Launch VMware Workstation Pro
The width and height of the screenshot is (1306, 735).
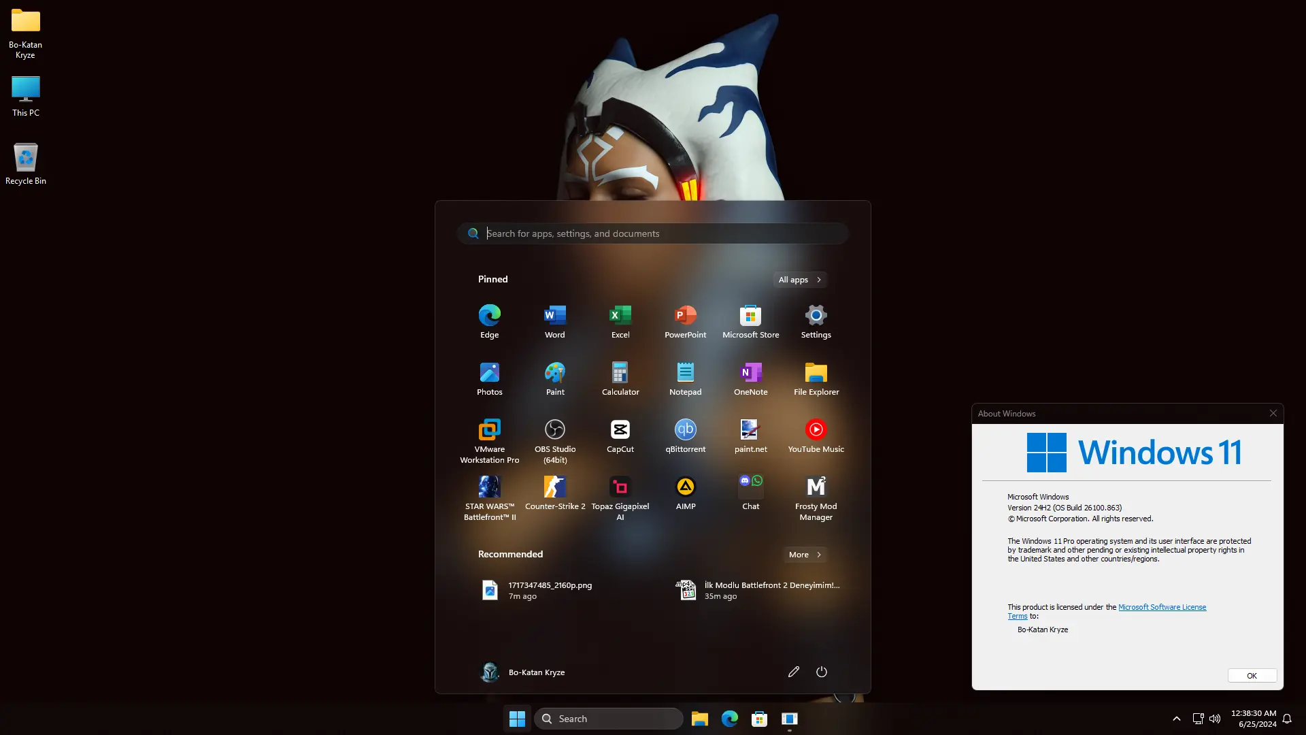coord(489,441)
